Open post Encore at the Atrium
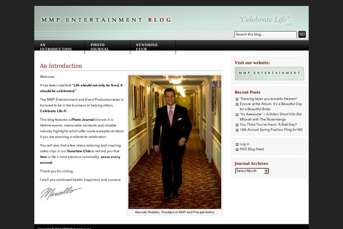 pyautogui.click(x=271, y=106)
